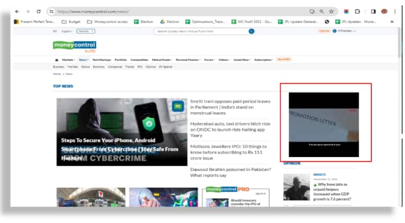Open the English language dropdown
405x223 pixels.
(x=67, y=31)
